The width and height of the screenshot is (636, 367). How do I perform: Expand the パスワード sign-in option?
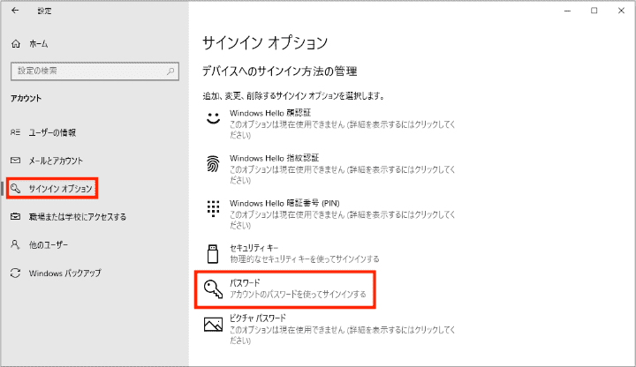pos(285,289)
